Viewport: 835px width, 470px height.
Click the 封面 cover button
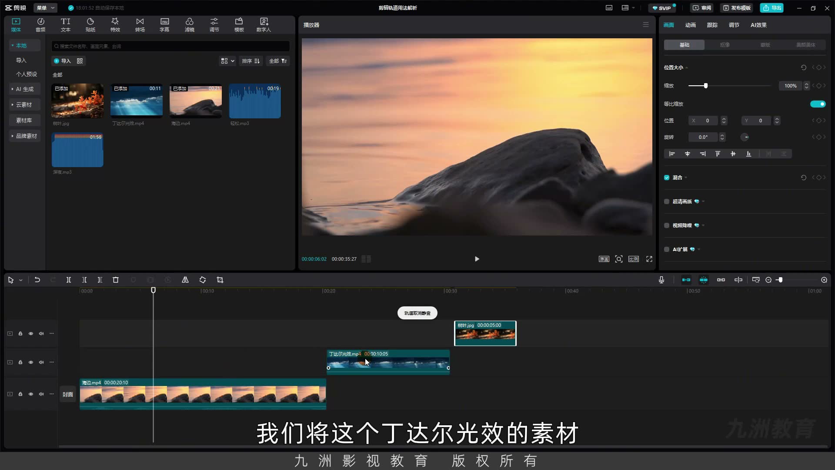coord(68,394)
